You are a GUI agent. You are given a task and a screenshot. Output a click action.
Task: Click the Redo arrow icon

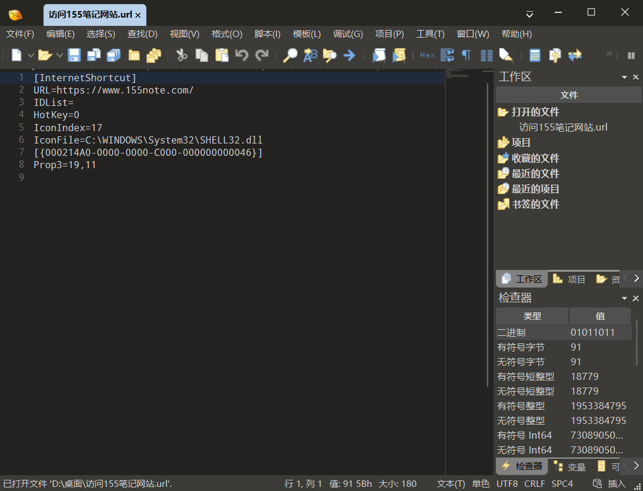click(x=262, y=55)
